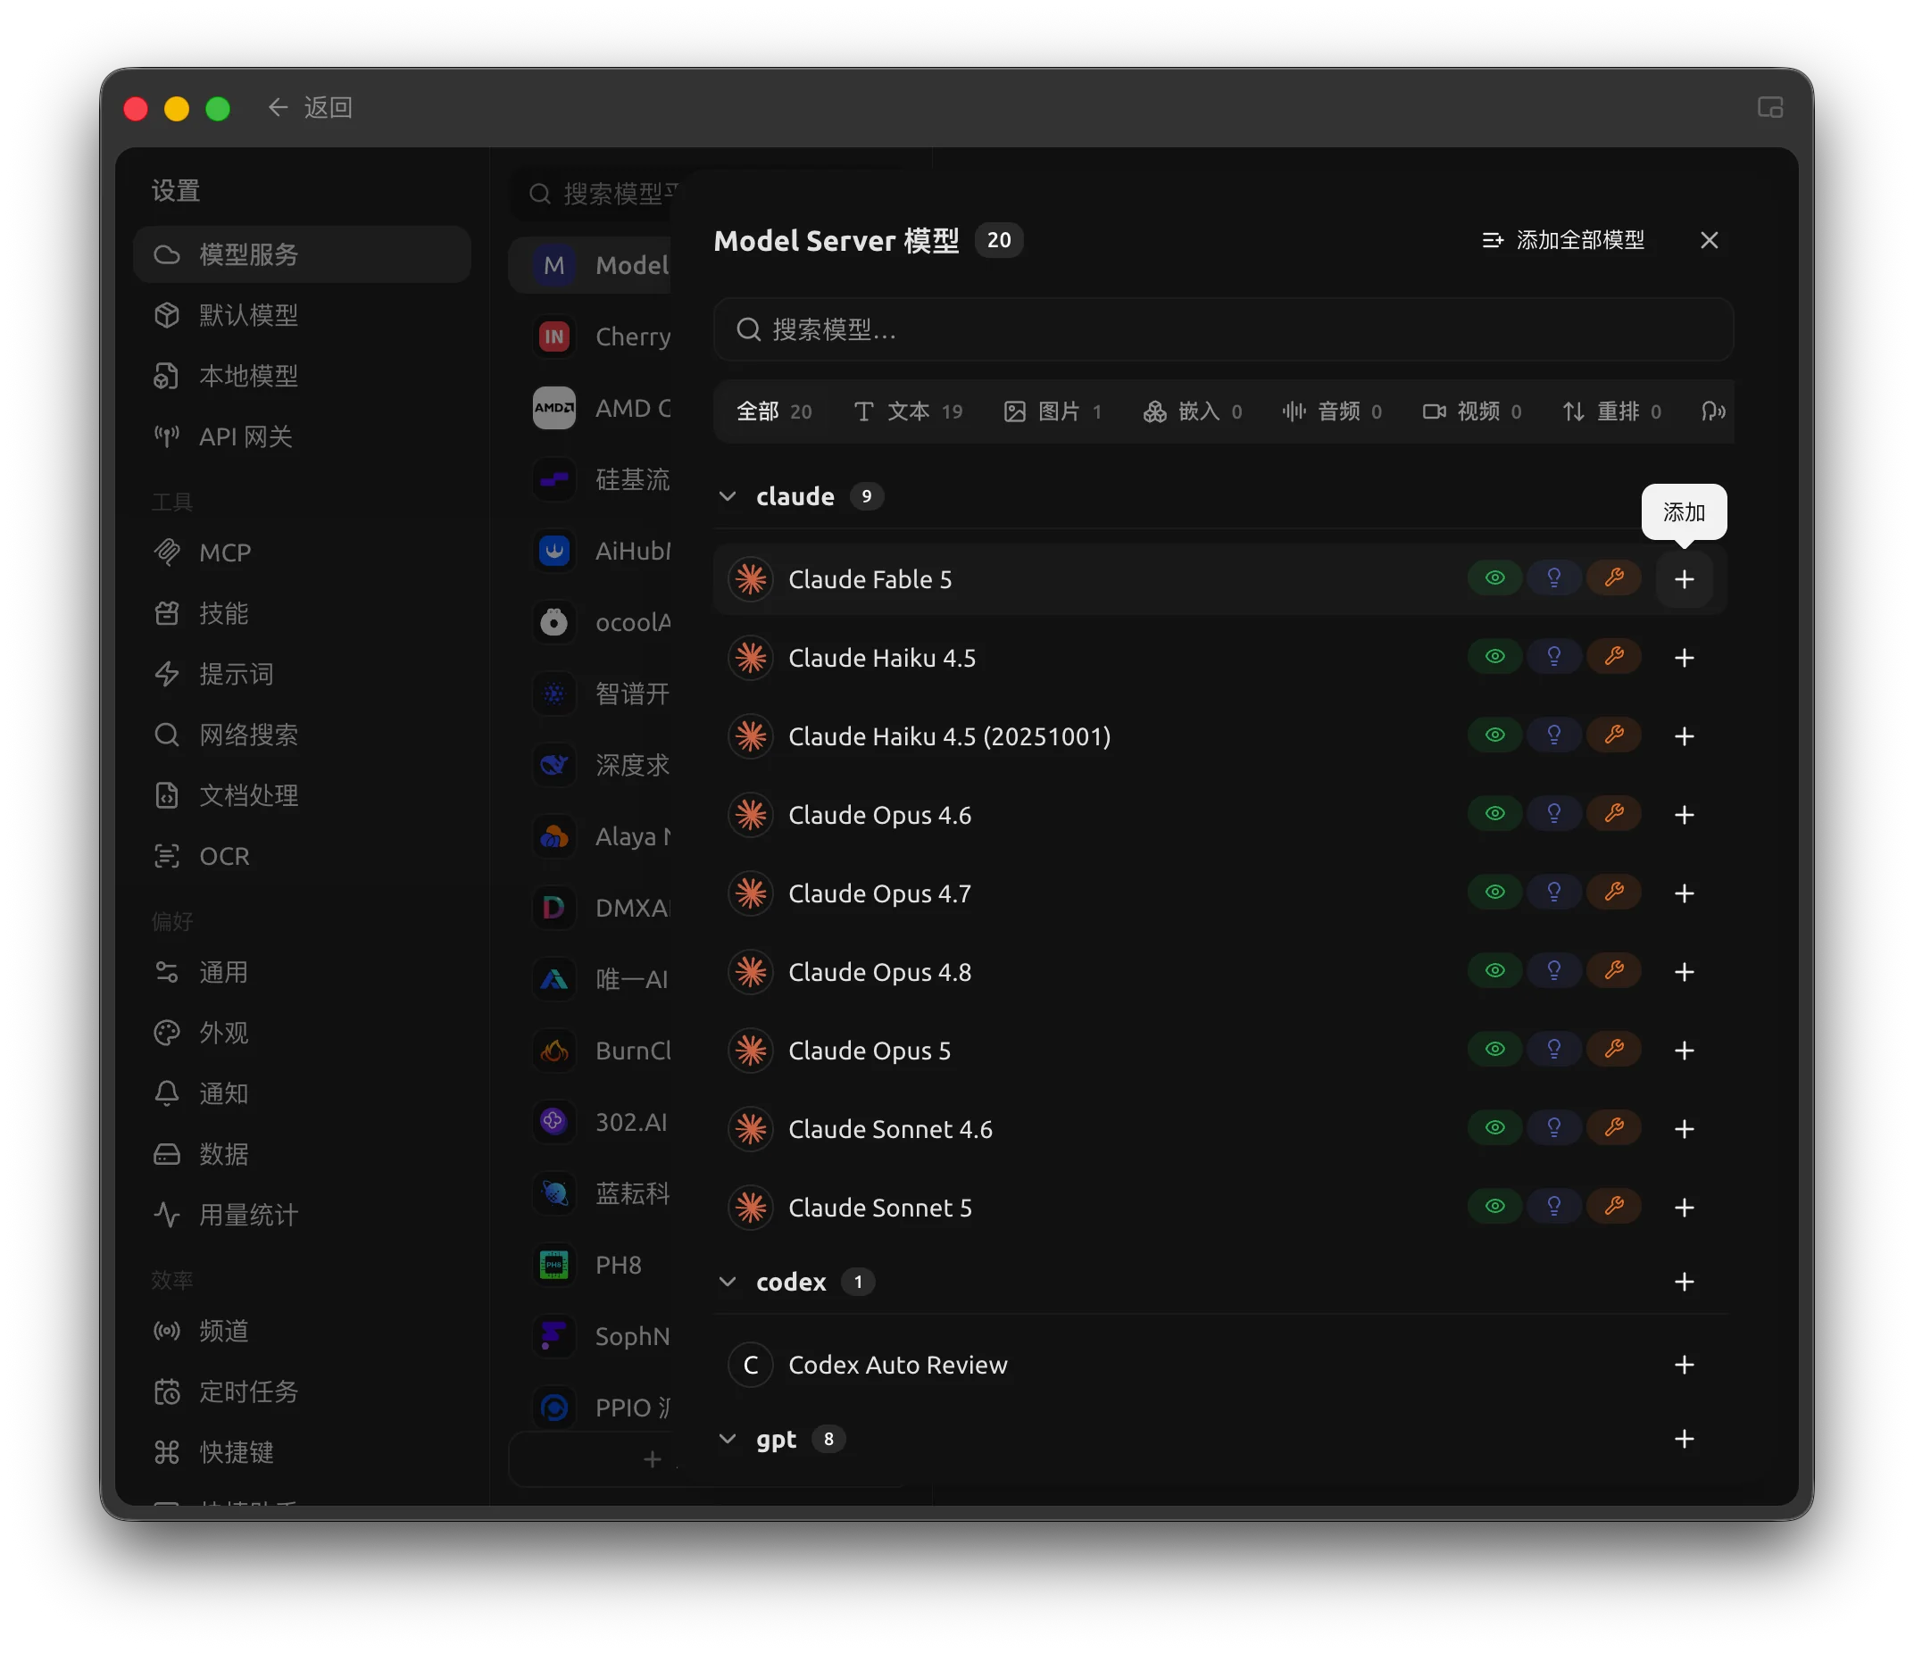The width and height of the screenshot is (1914, 1653).
Task: Add all models in codex group
Action: (x=1684, y=1282)
